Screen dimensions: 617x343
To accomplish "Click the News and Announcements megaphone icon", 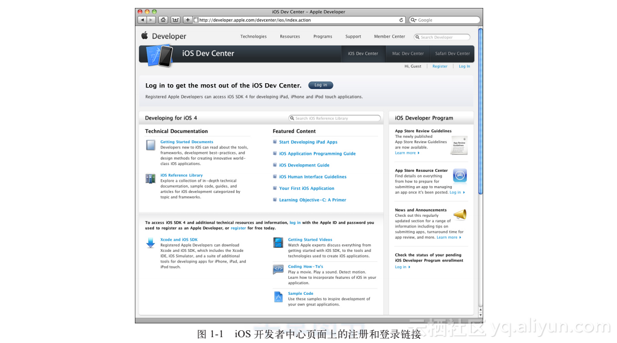I will (x=460, y=215).
